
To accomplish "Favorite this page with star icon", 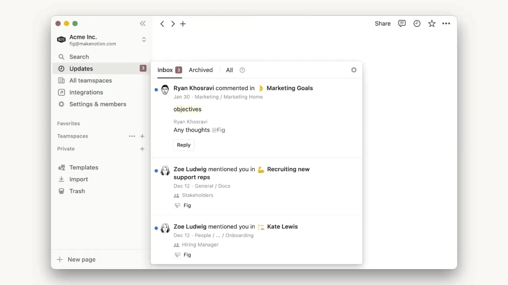I will click(x=432, y=24).
